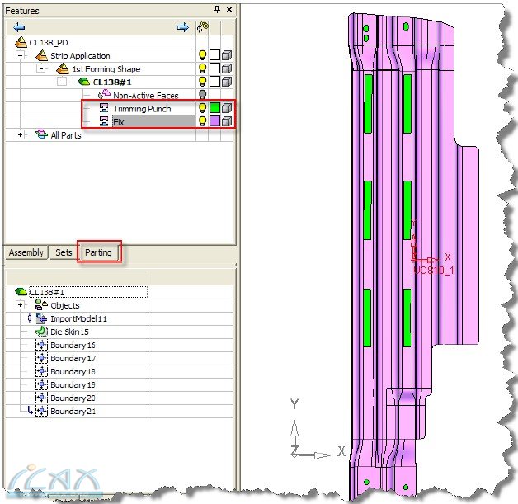Click the white color swatch for 1st Forming Shape

(x=214, y=68)
